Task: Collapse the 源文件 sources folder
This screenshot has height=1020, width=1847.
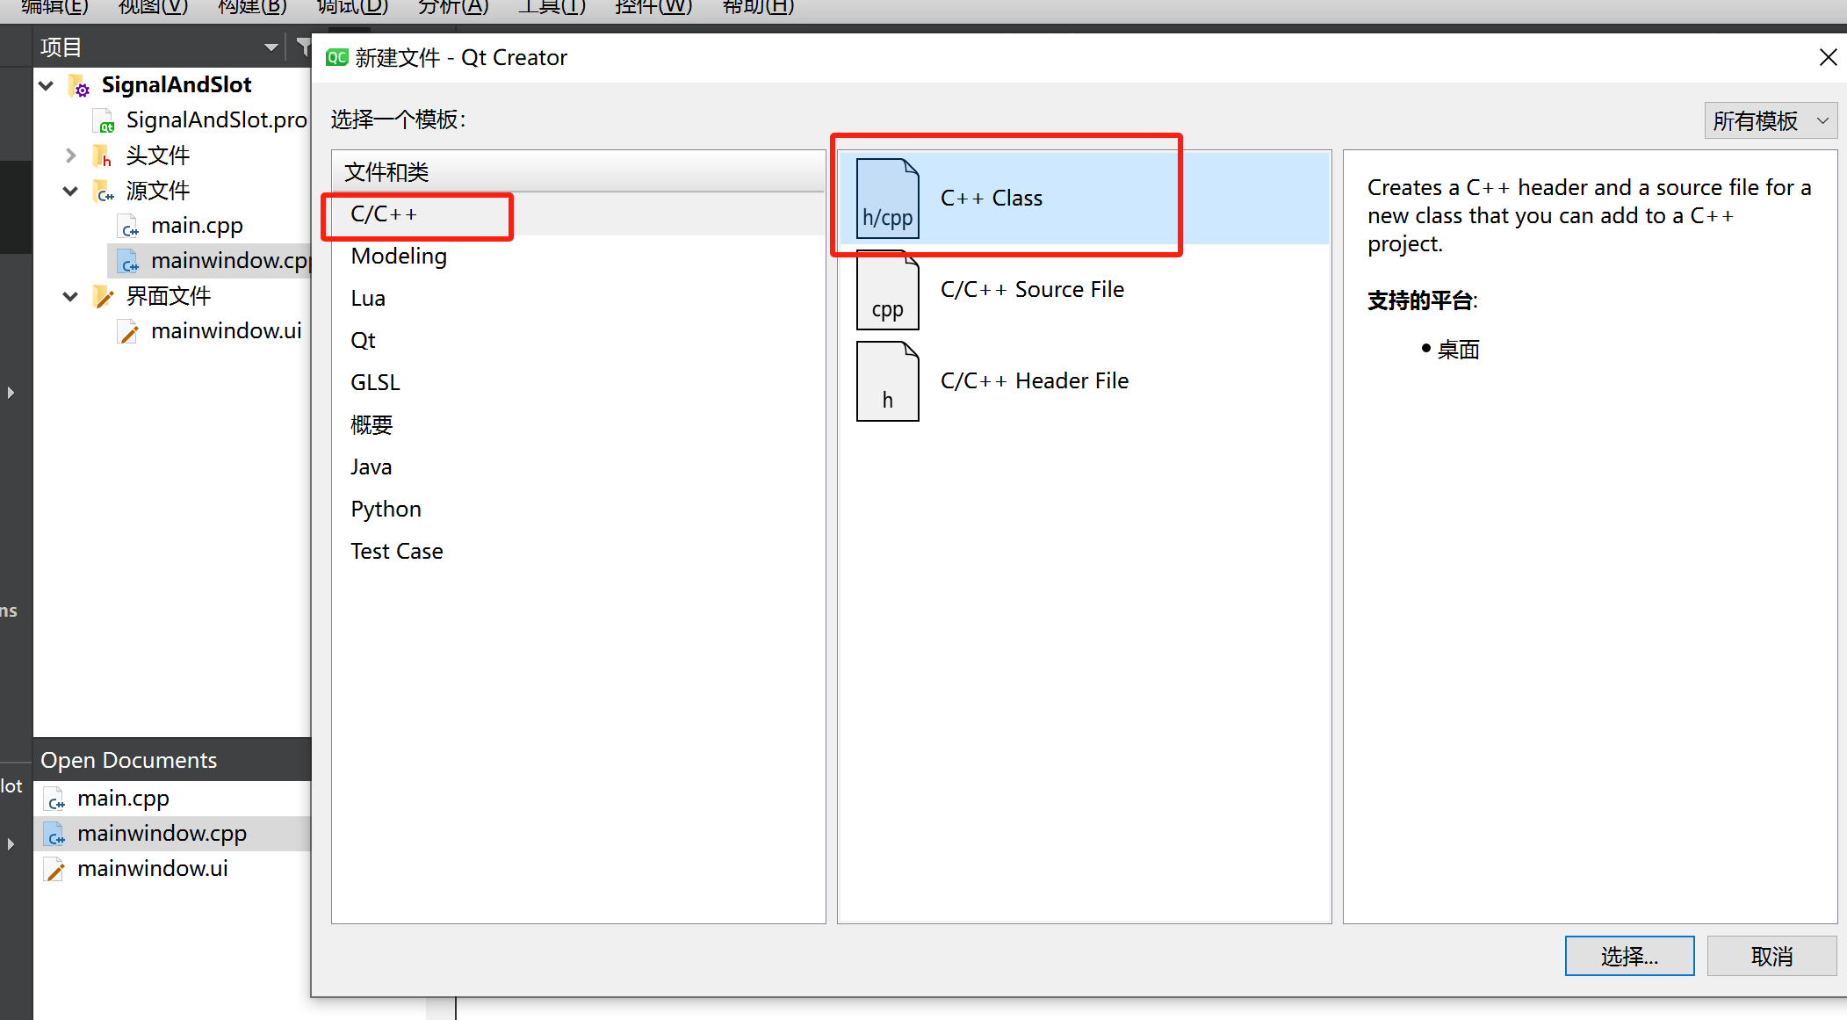Action: 71,191
